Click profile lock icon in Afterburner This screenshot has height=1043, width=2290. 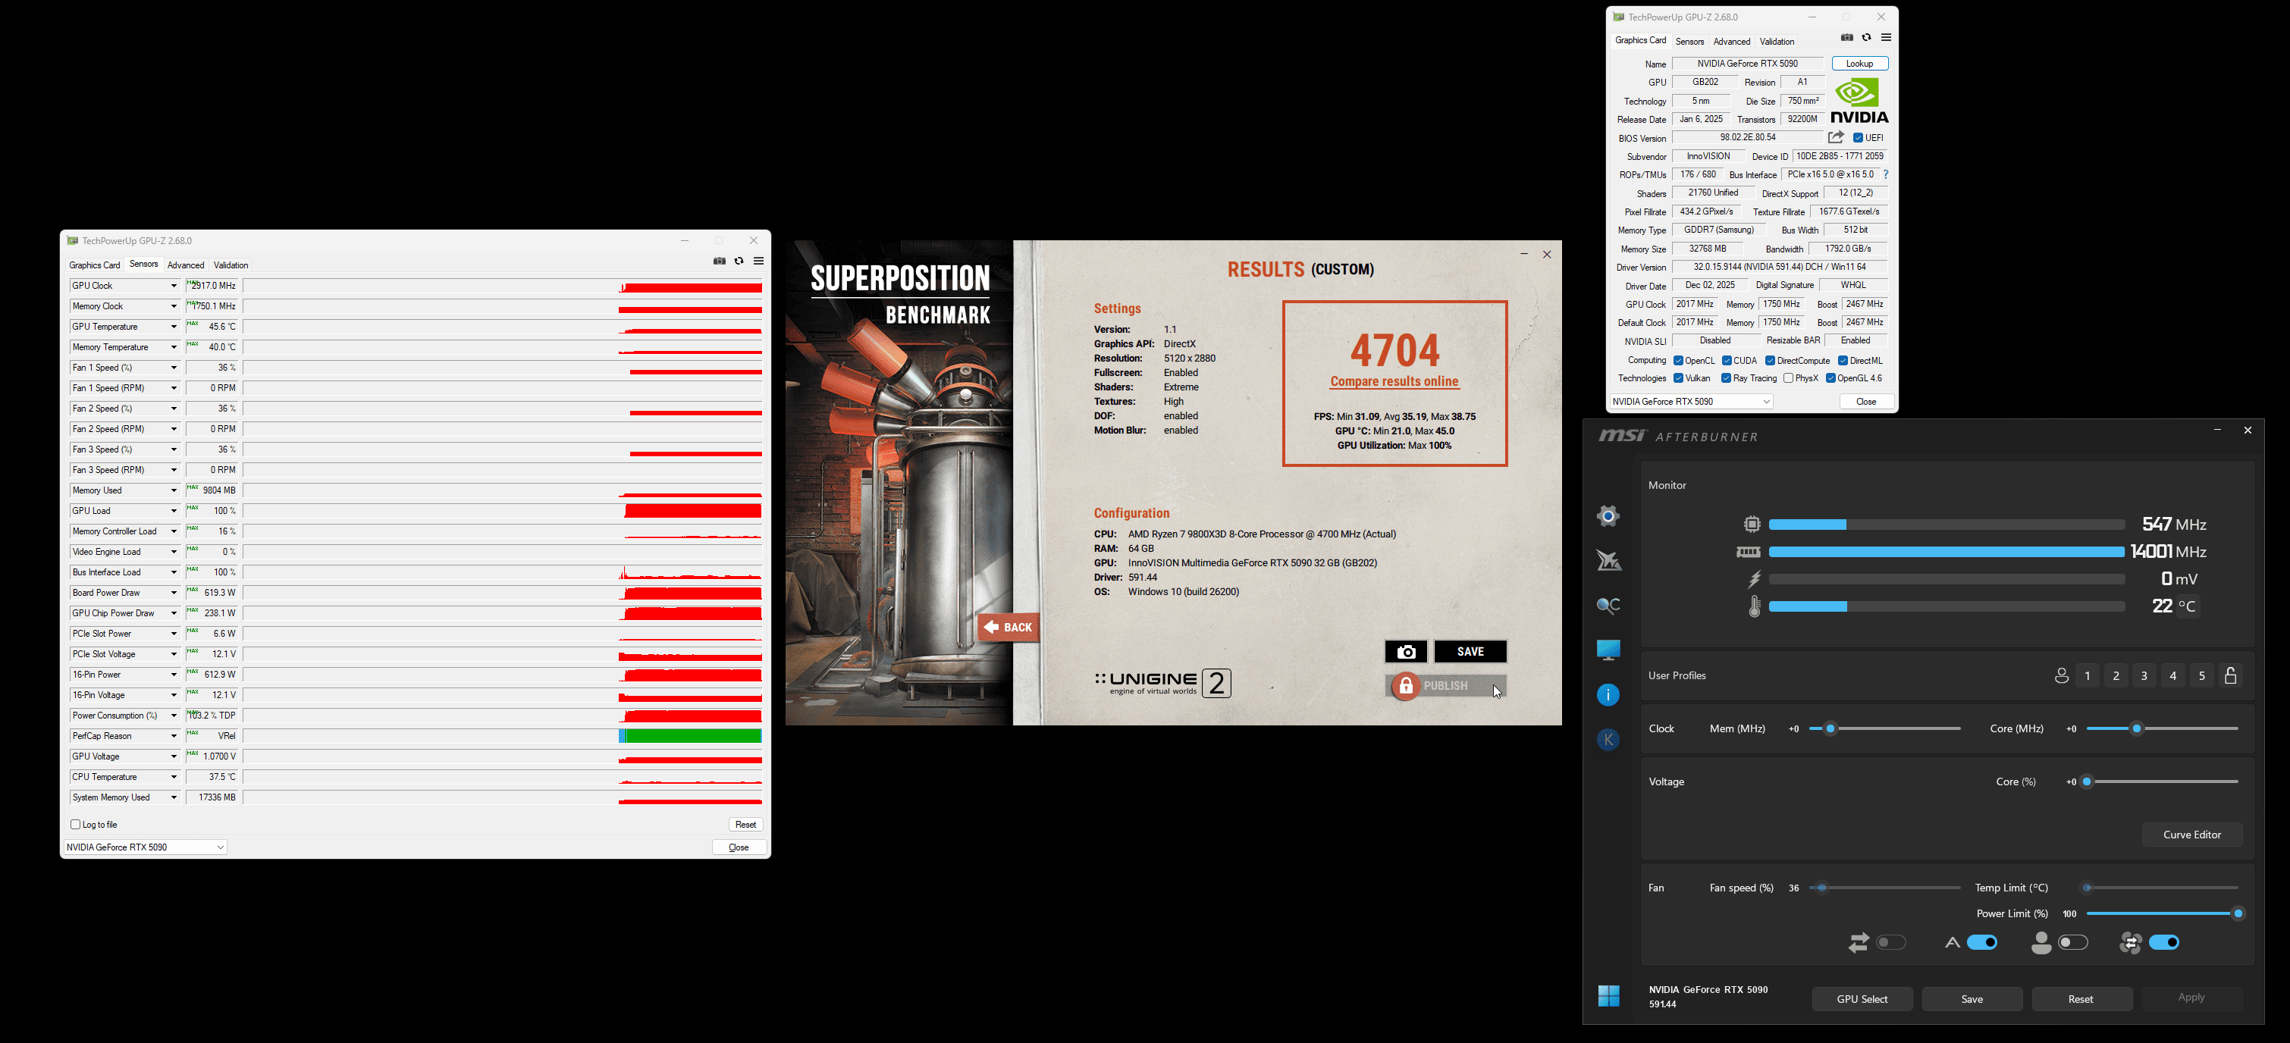click(2230, 676)
